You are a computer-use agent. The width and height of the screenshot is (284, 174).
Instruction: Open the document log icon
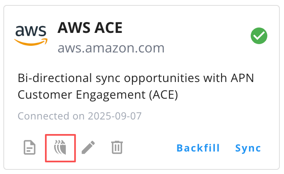[x=29, y=147]
